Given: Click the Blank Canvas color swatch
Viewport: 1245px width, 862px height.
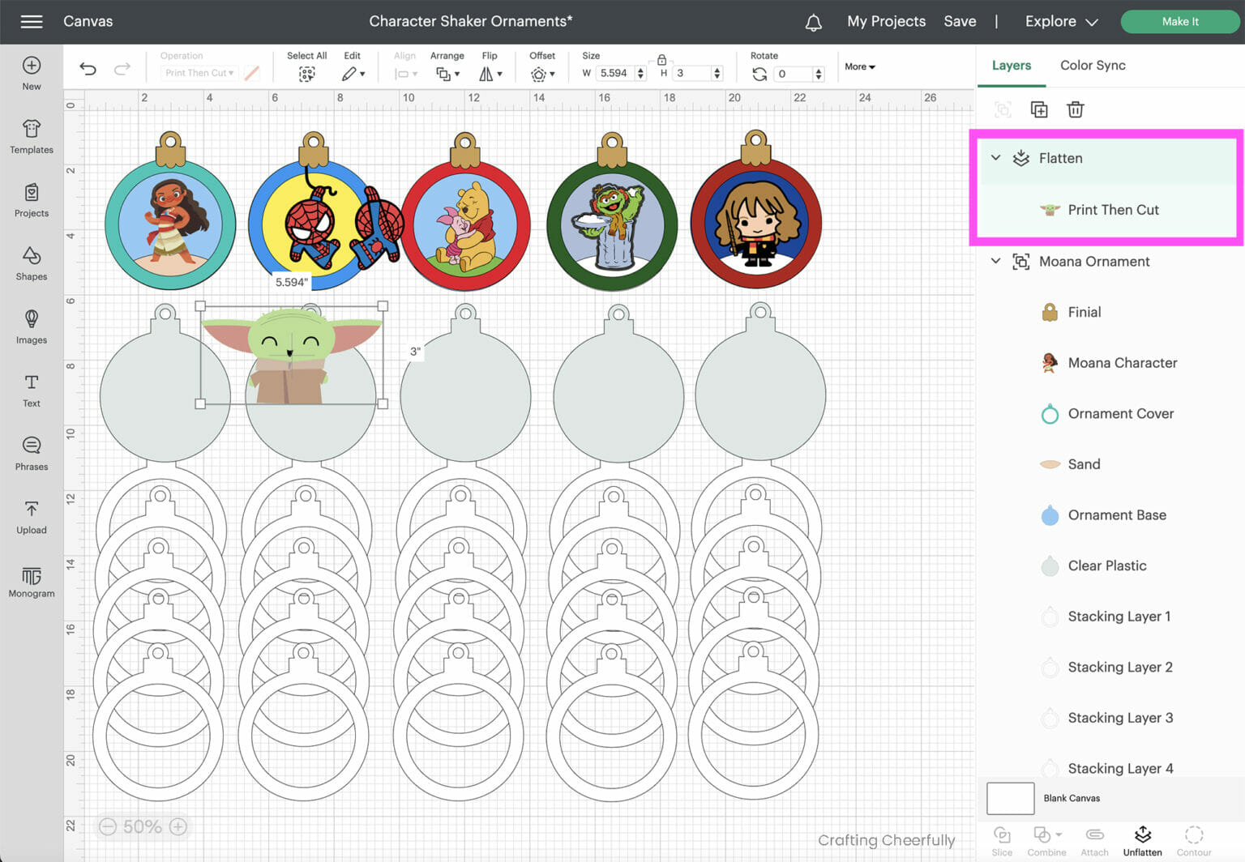Looking at the screenshot, I should [1010, 798].
